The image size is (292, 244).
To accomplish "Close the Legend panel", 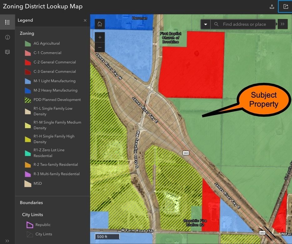I will [85, 20].
